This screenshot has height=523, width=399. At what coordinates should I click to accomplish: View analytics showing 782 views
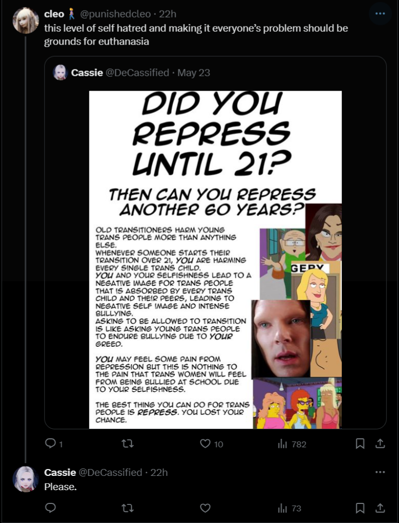tap(292, 444)
